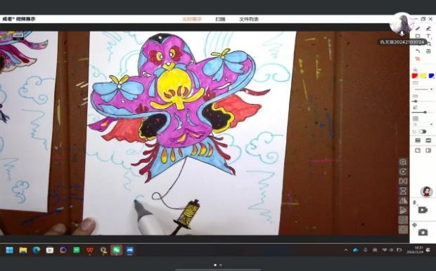The height and width of the screenshot is (271, 436).
Task: Click the zoom-in magnifier overlay icon
Action: [403, 162]
